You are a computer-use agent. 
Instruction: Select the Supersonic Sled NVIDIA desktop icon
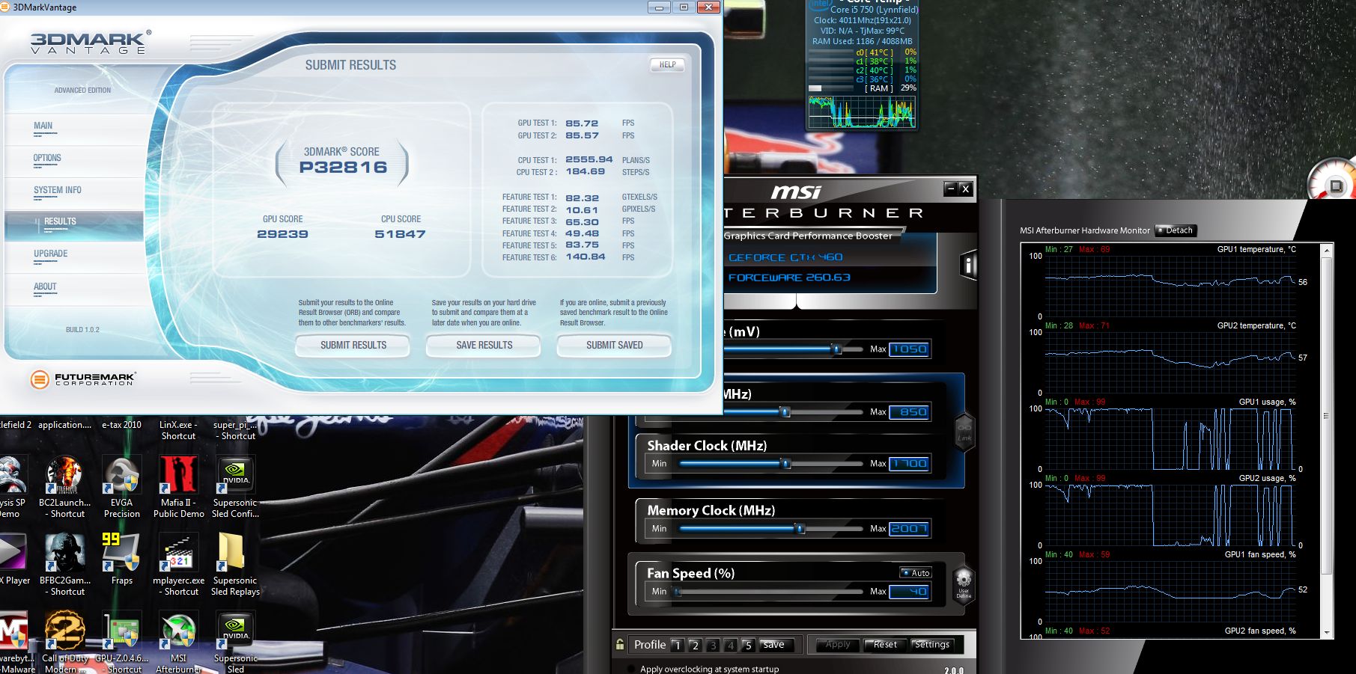click(x=235, y=642)
